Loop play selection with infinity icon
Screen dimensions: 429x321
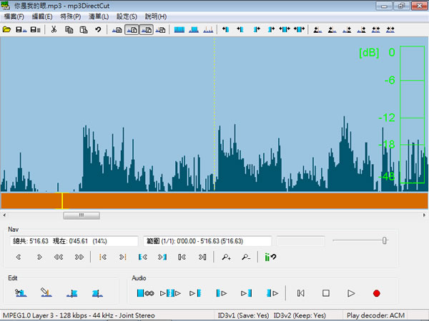tap(145, 293)
